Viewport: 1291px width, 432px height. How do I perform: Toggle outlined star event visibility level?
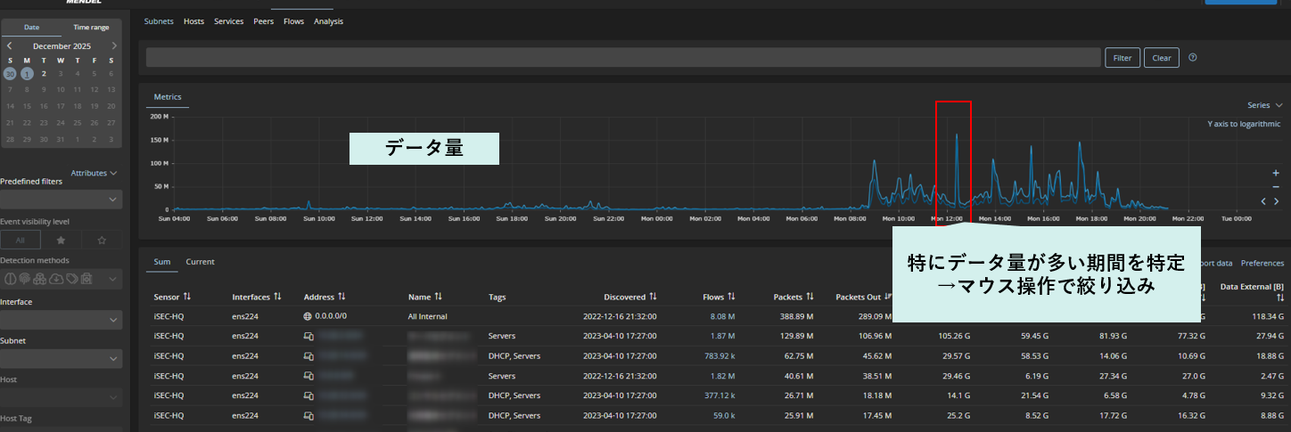pos(102,240)
